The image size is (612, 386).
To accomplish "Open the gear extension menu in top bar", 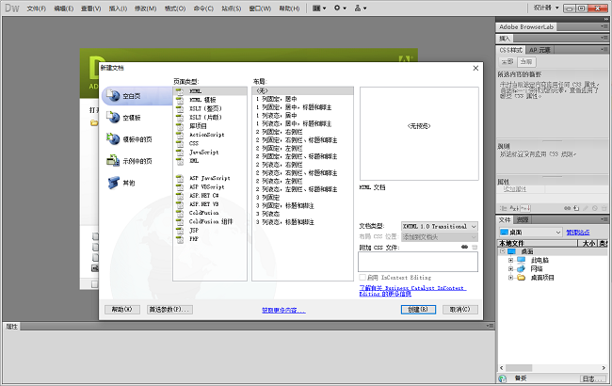I will [x=343, y=8].
